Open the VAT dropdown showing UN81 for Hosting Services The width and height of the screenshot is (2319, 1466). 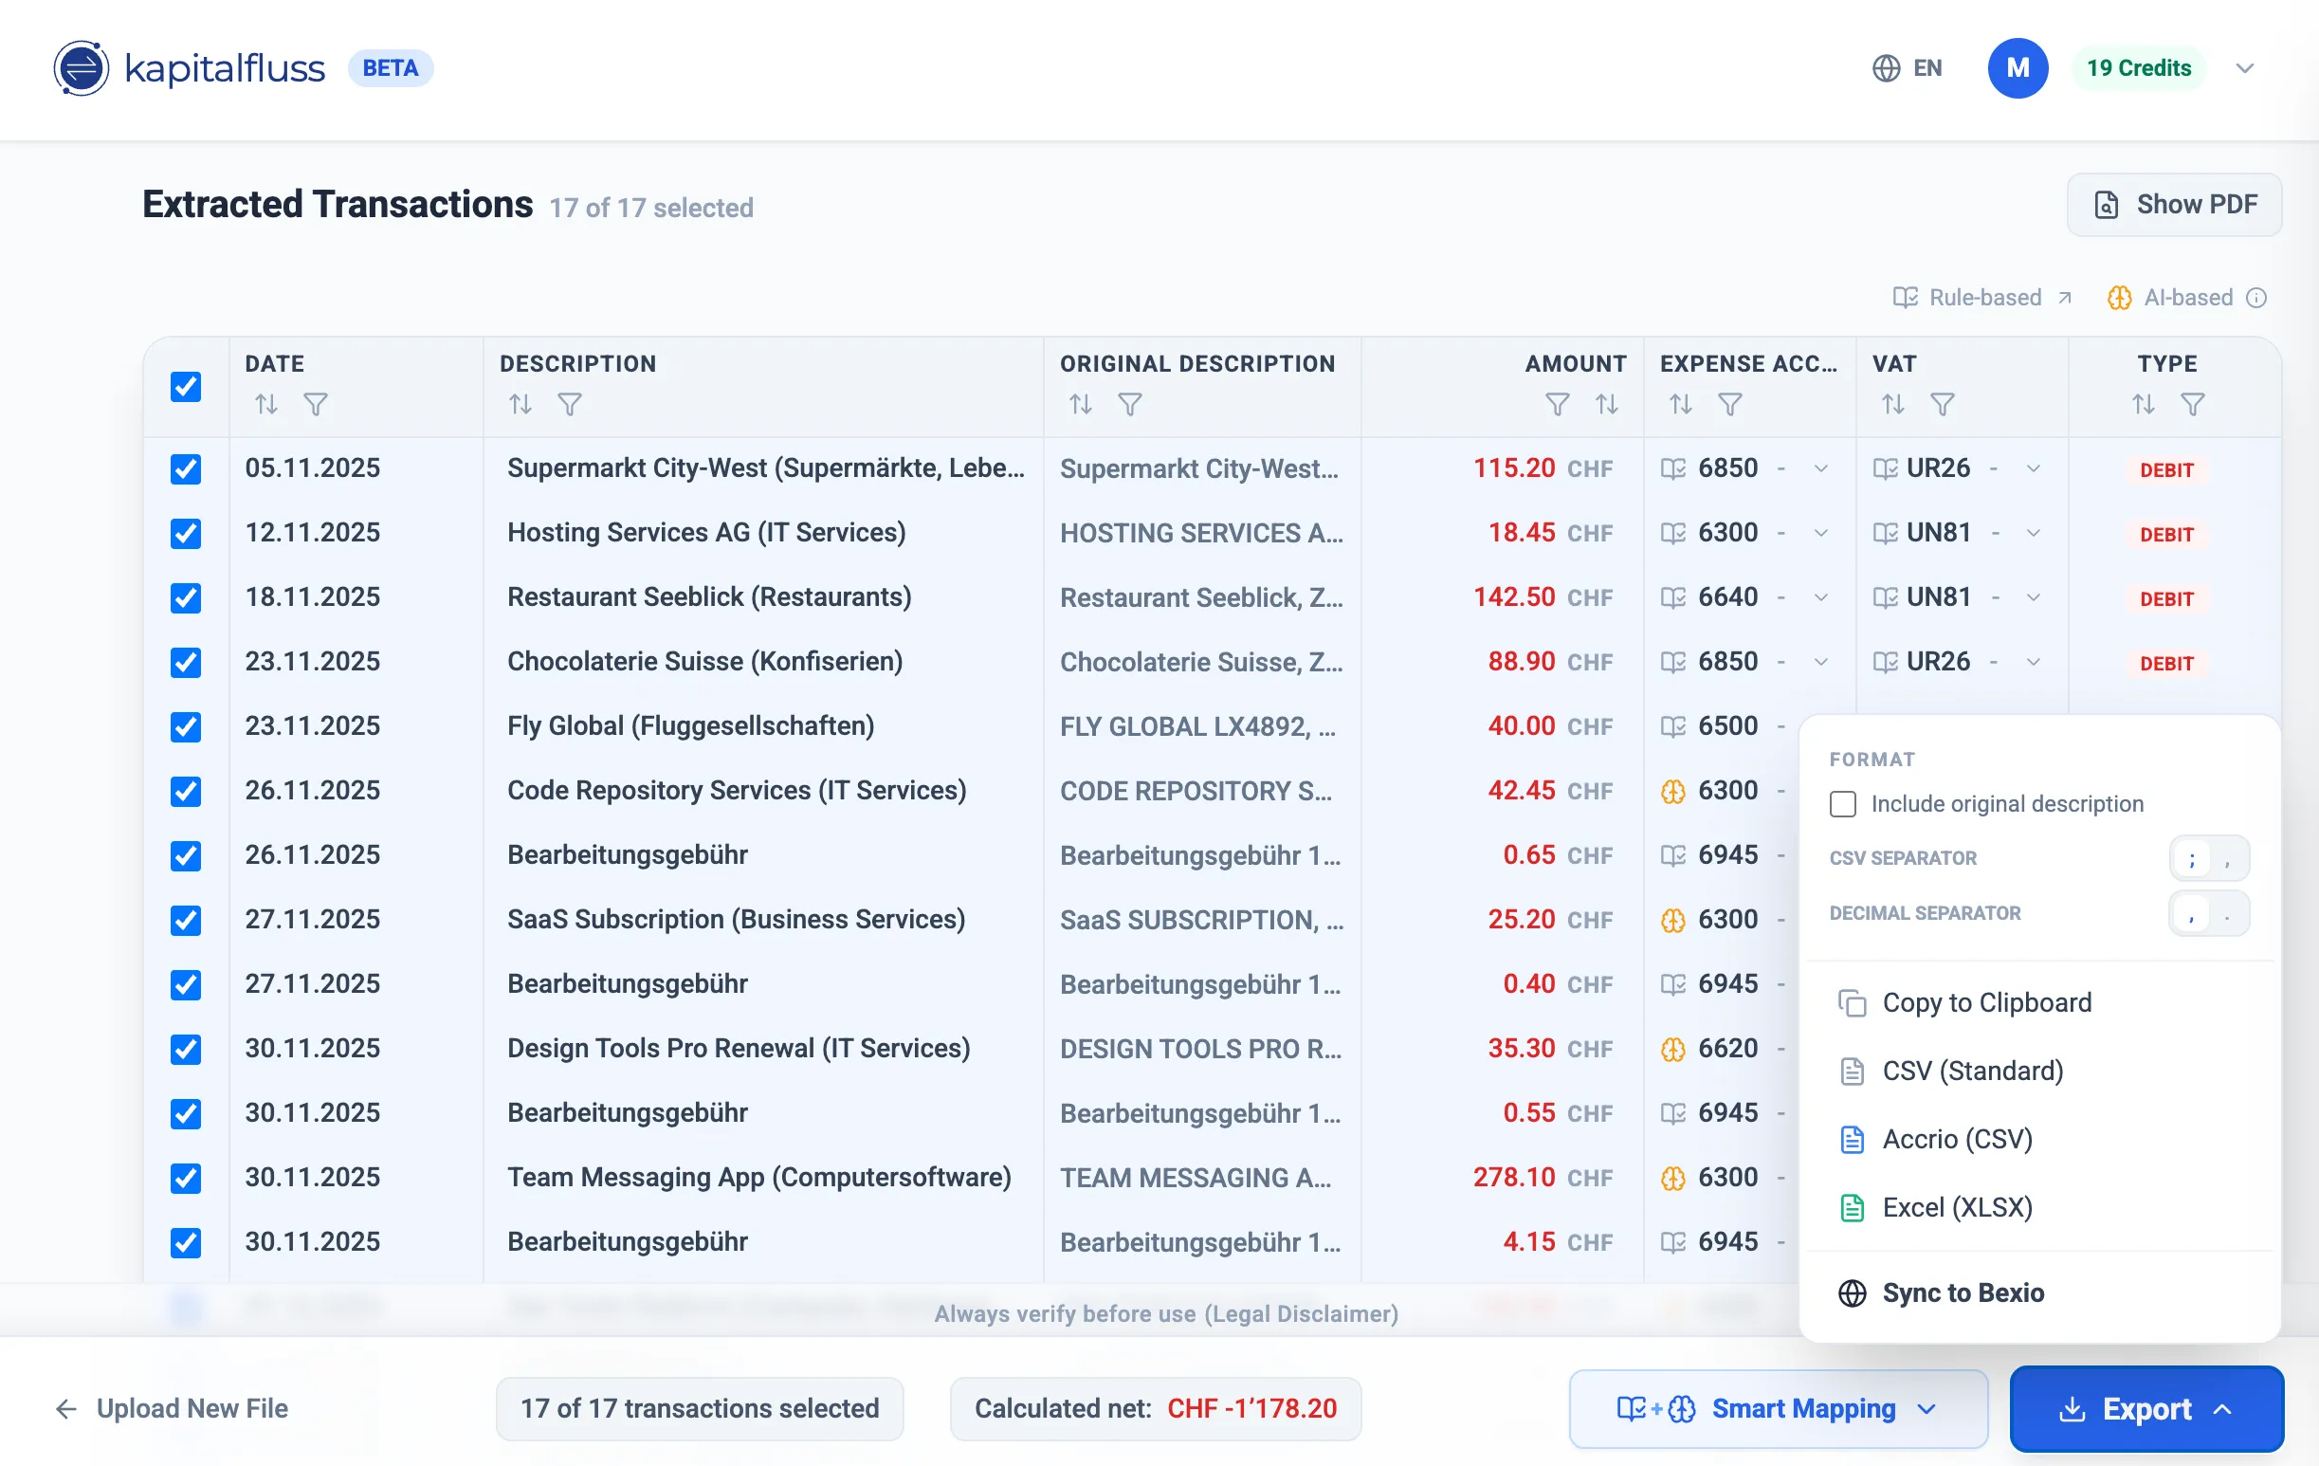tap(2035, 533)
